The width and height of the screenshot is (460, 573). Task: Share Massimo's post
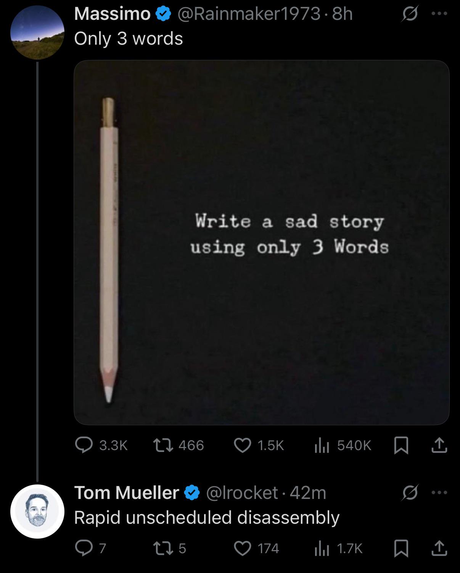(x=439, y=445)
